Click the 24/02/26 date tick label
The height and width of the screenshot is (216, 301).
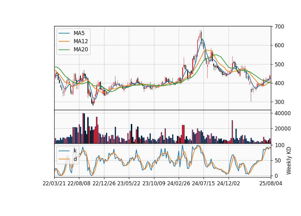click(179, 184)
